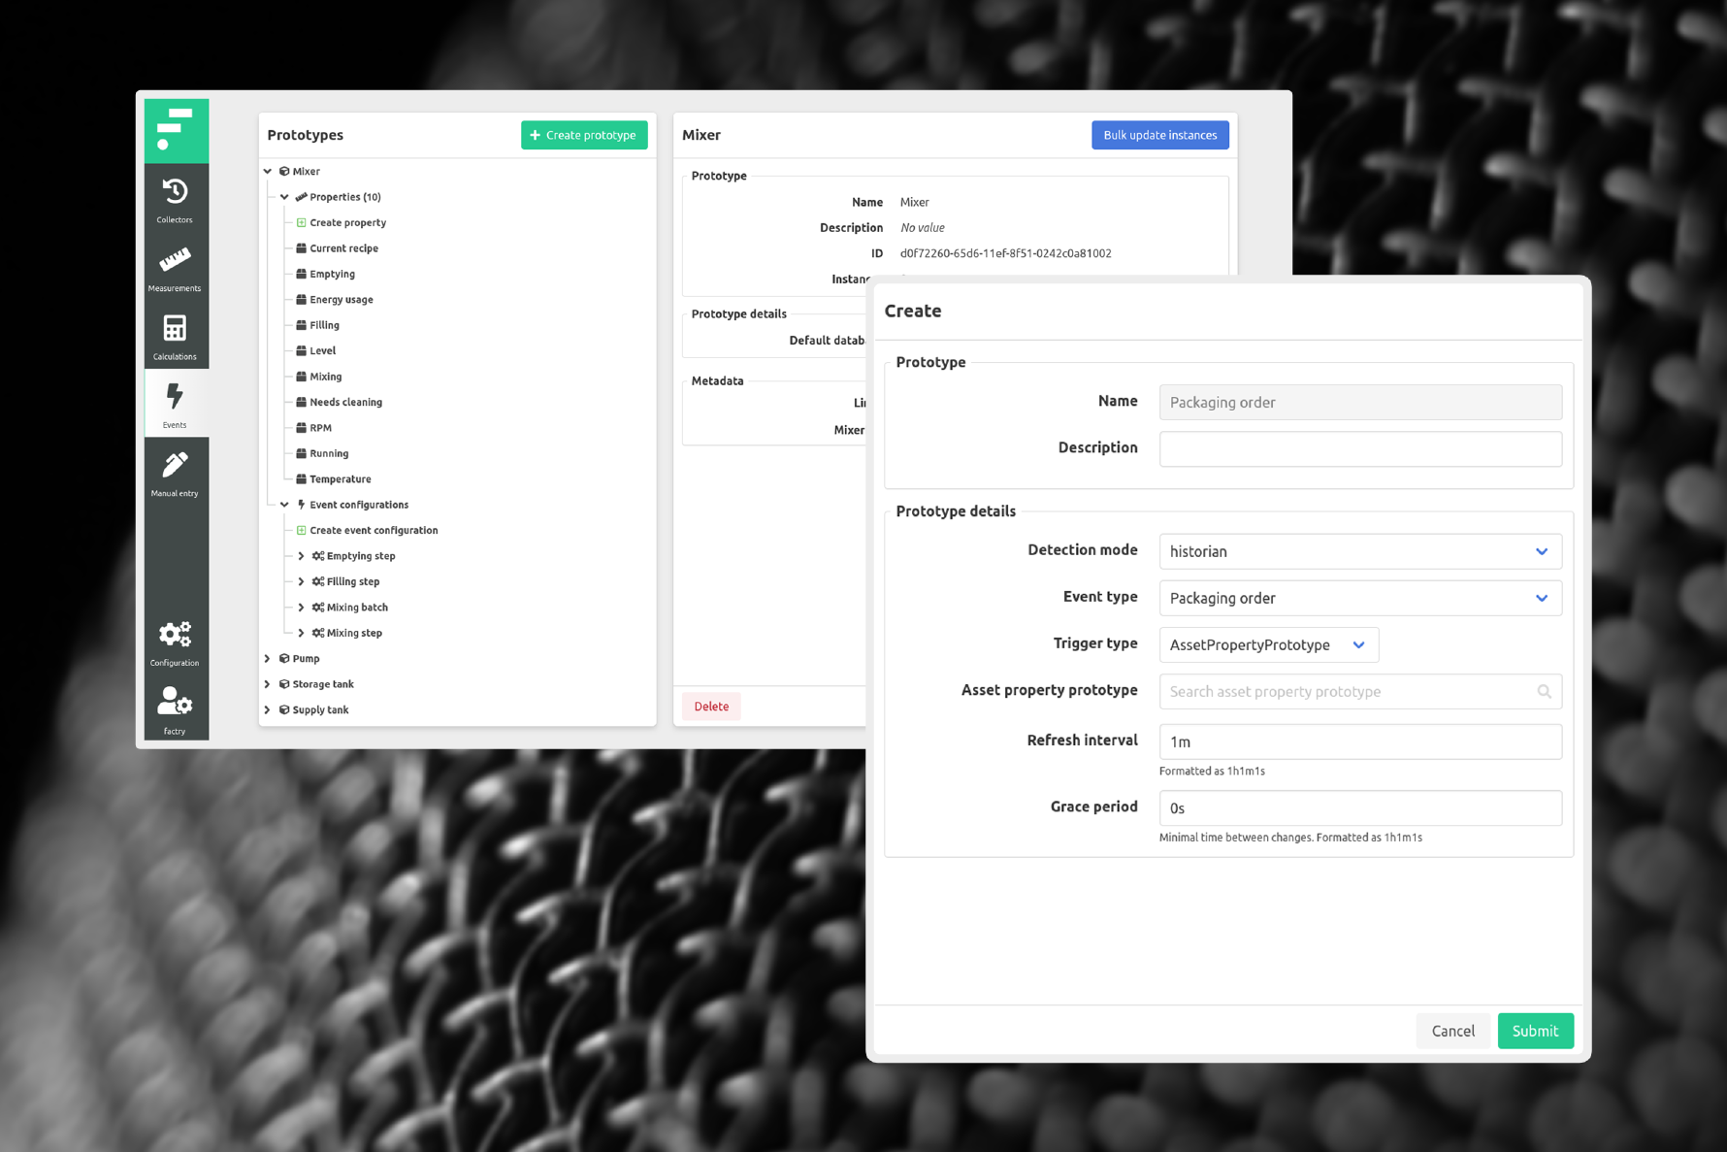Expand the Filling step node
Screen dimensions: 1727x1152
(x=301, y=581)
